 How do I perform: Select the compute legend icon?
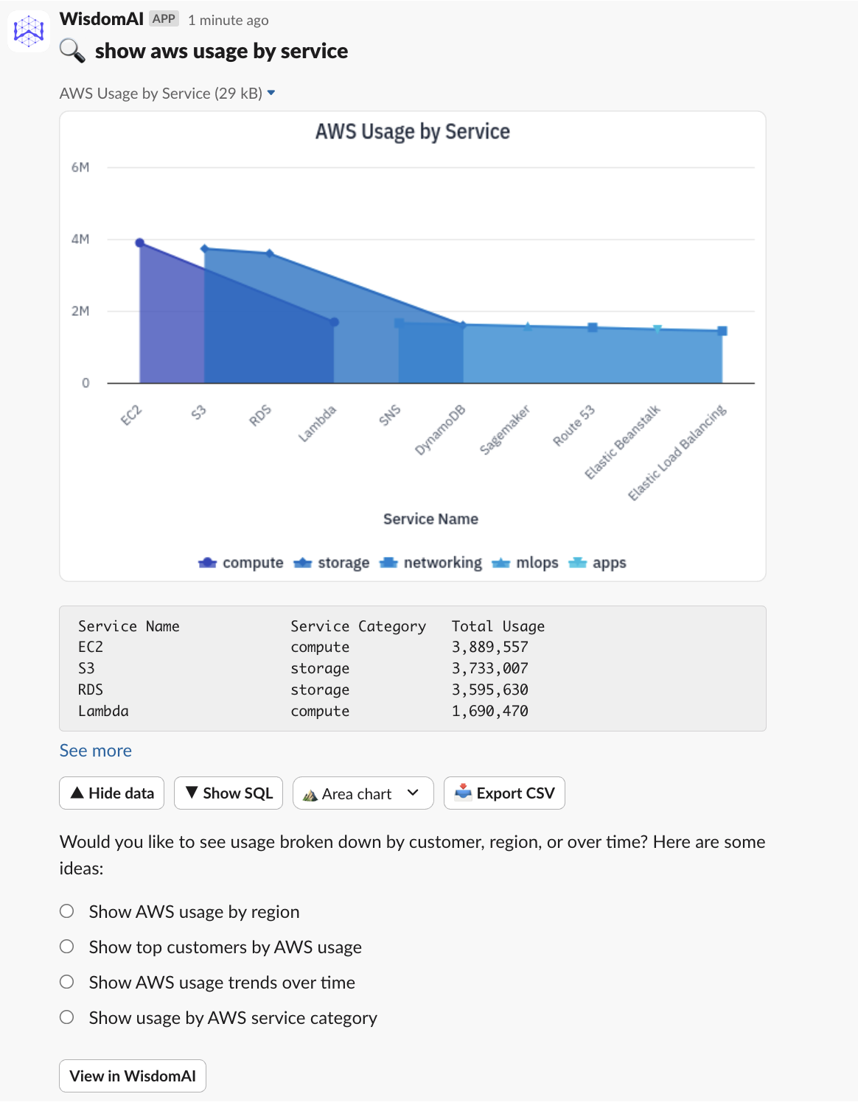pyautogui.click(x=209, y=562)
